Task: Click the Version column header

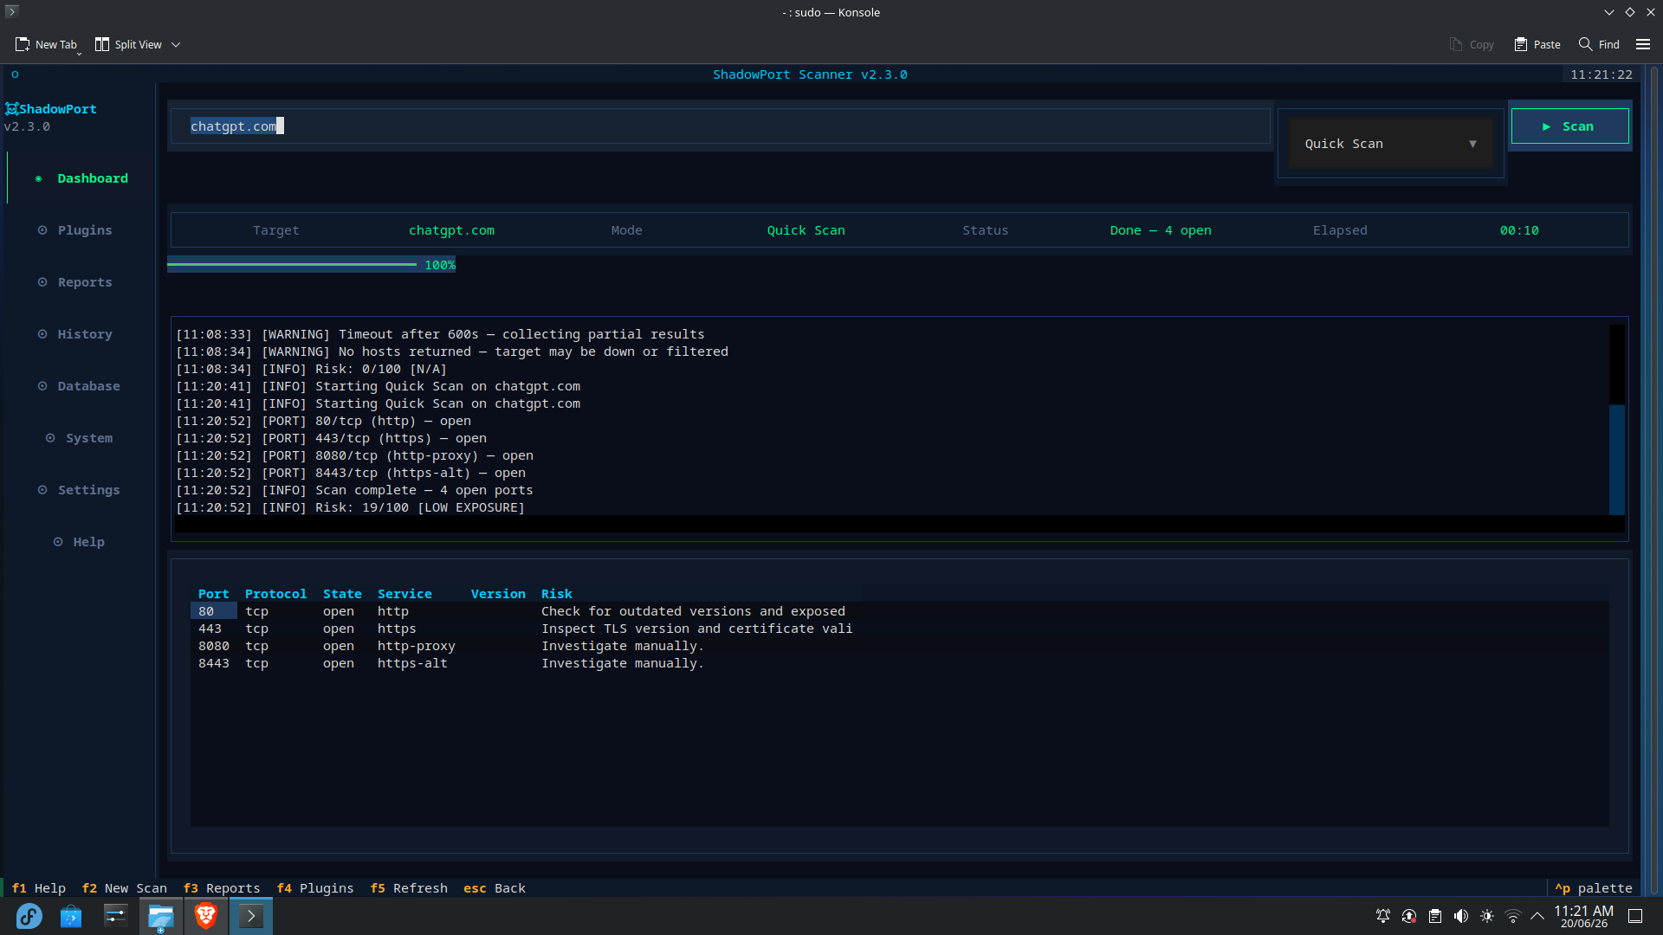Action: [498, 594]
